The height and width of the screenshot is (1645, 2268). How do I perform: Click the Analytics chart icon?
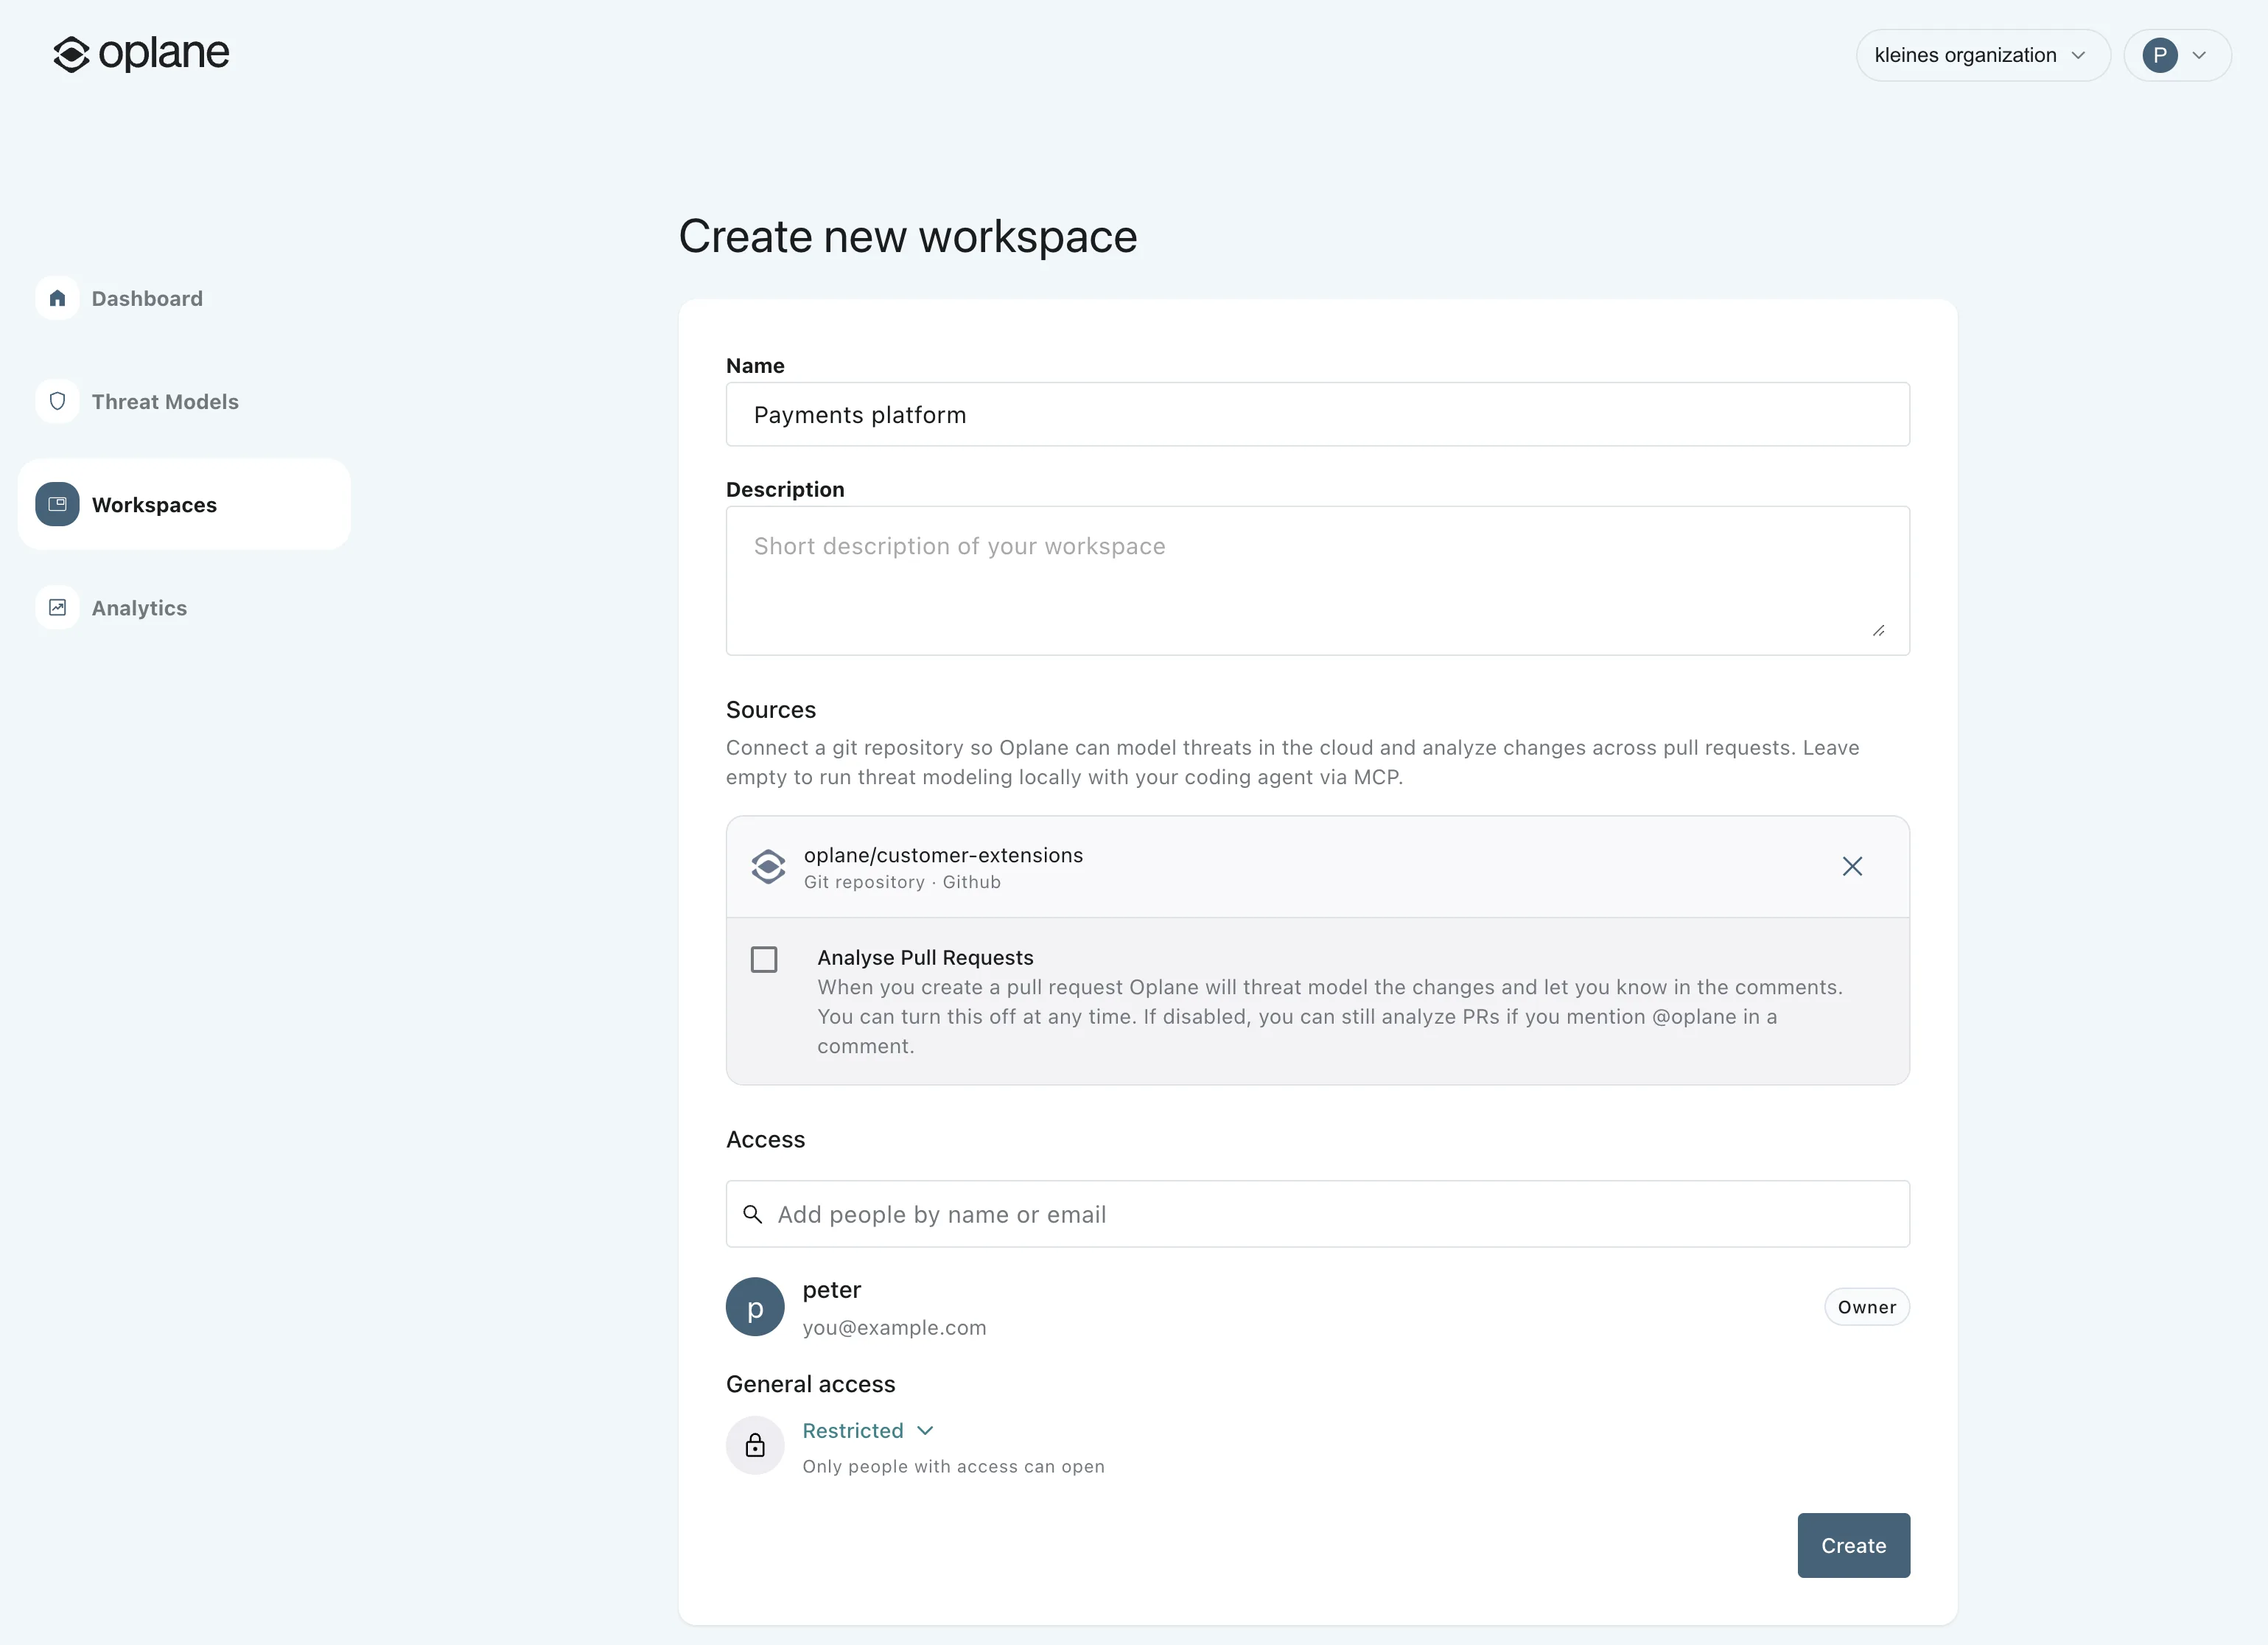(57, 607)
